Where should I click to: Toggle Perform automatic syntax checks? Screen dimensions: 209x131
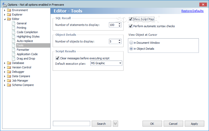click(131, 26)
